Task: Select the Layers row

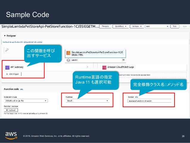Action: (95, 60)
